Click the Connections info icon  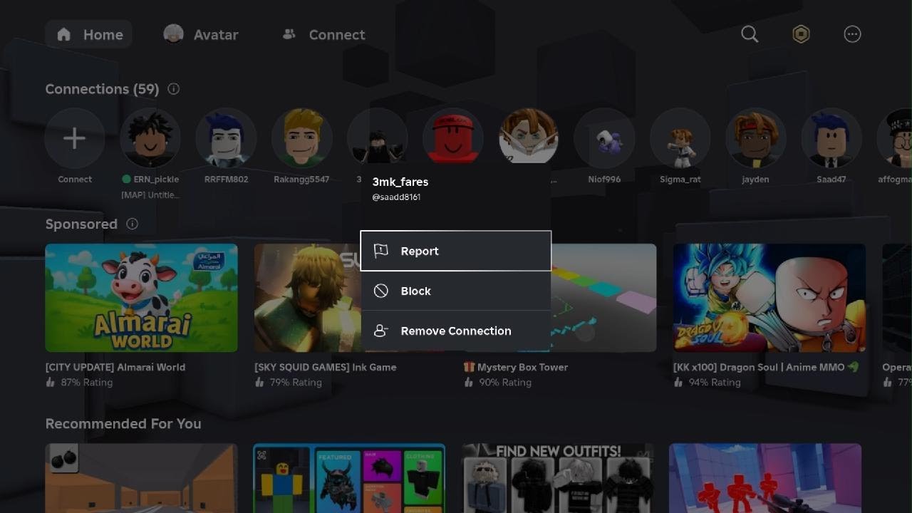[173, 89]
